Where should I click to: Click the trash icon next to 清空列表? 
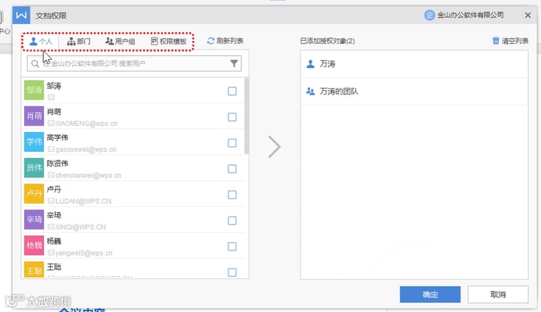(x=496, y=41)
